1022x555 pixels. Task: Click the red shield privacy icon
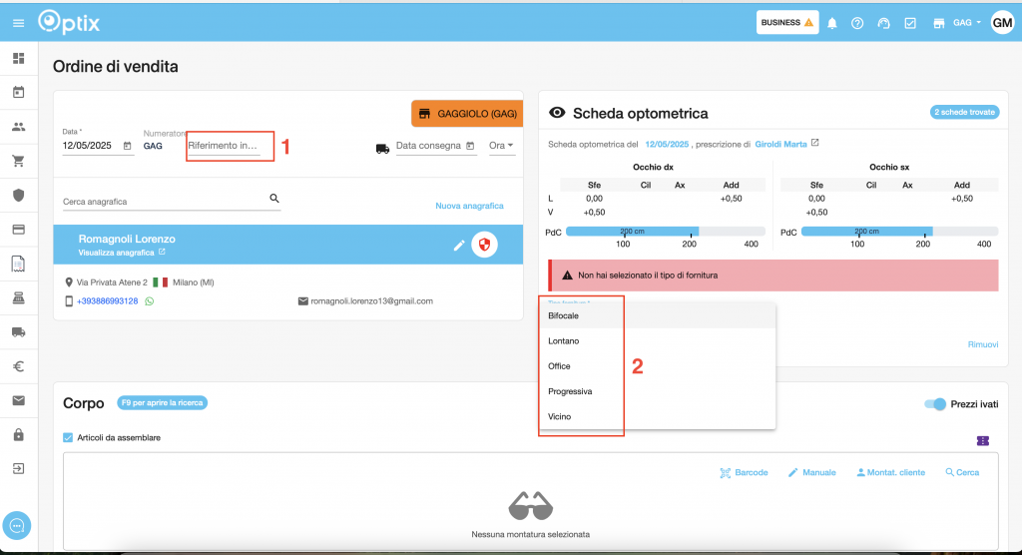[485, 245]
